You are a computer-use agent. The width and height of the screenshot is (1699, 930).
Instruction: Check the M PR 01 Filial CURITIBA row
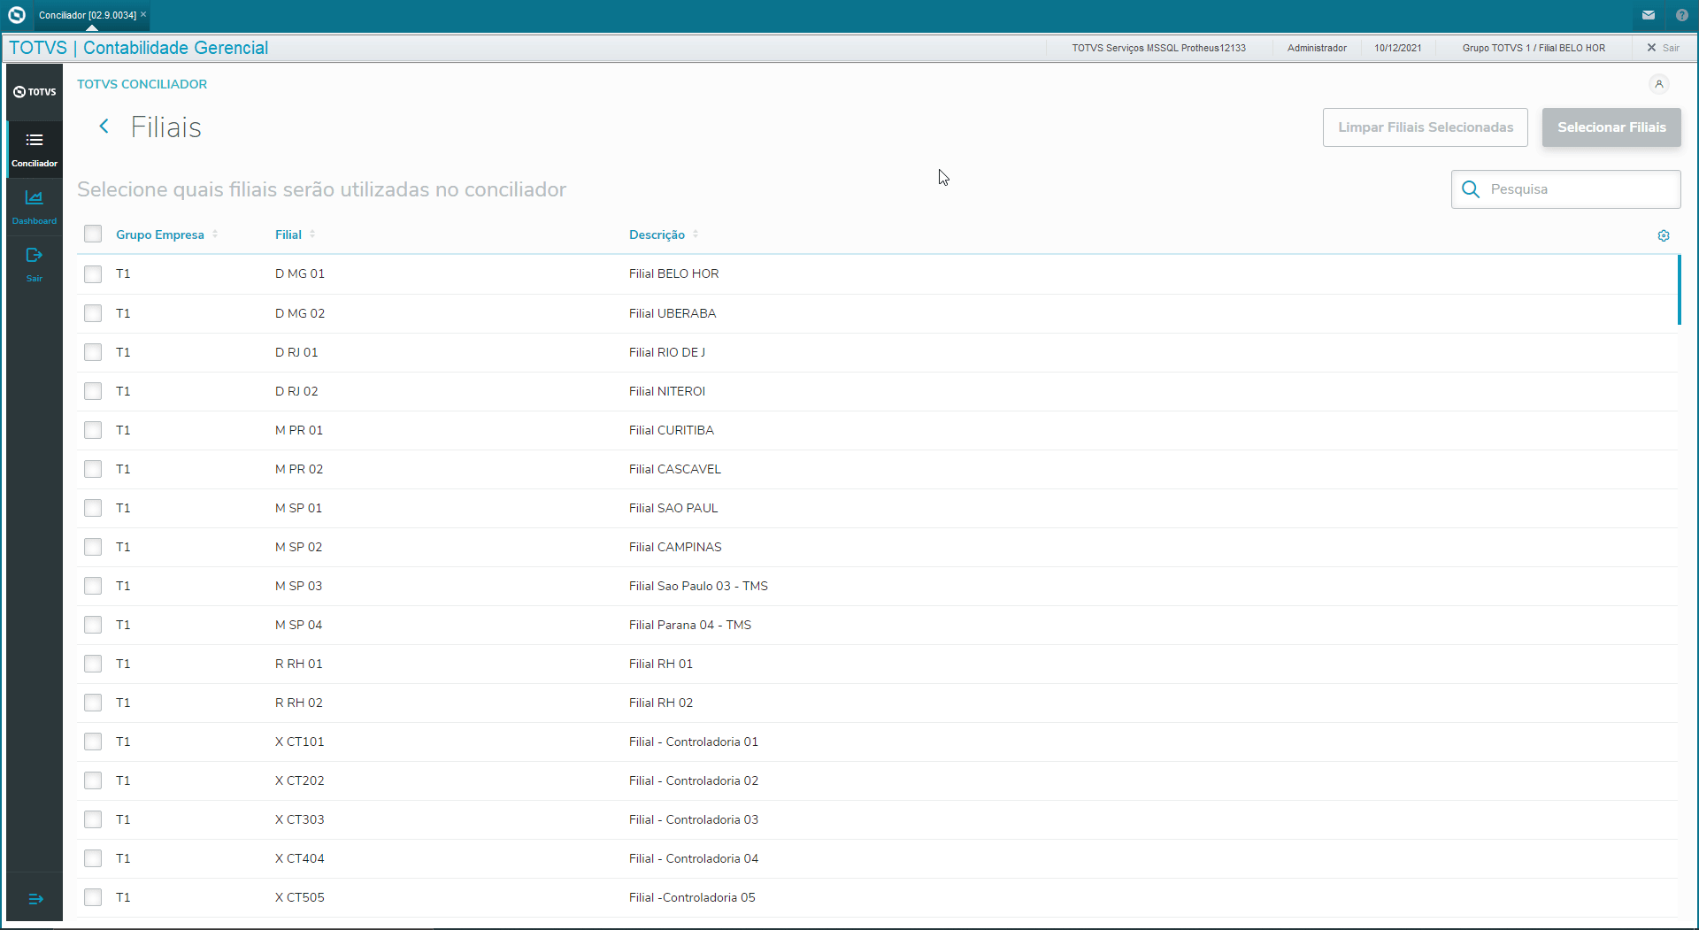93,430
